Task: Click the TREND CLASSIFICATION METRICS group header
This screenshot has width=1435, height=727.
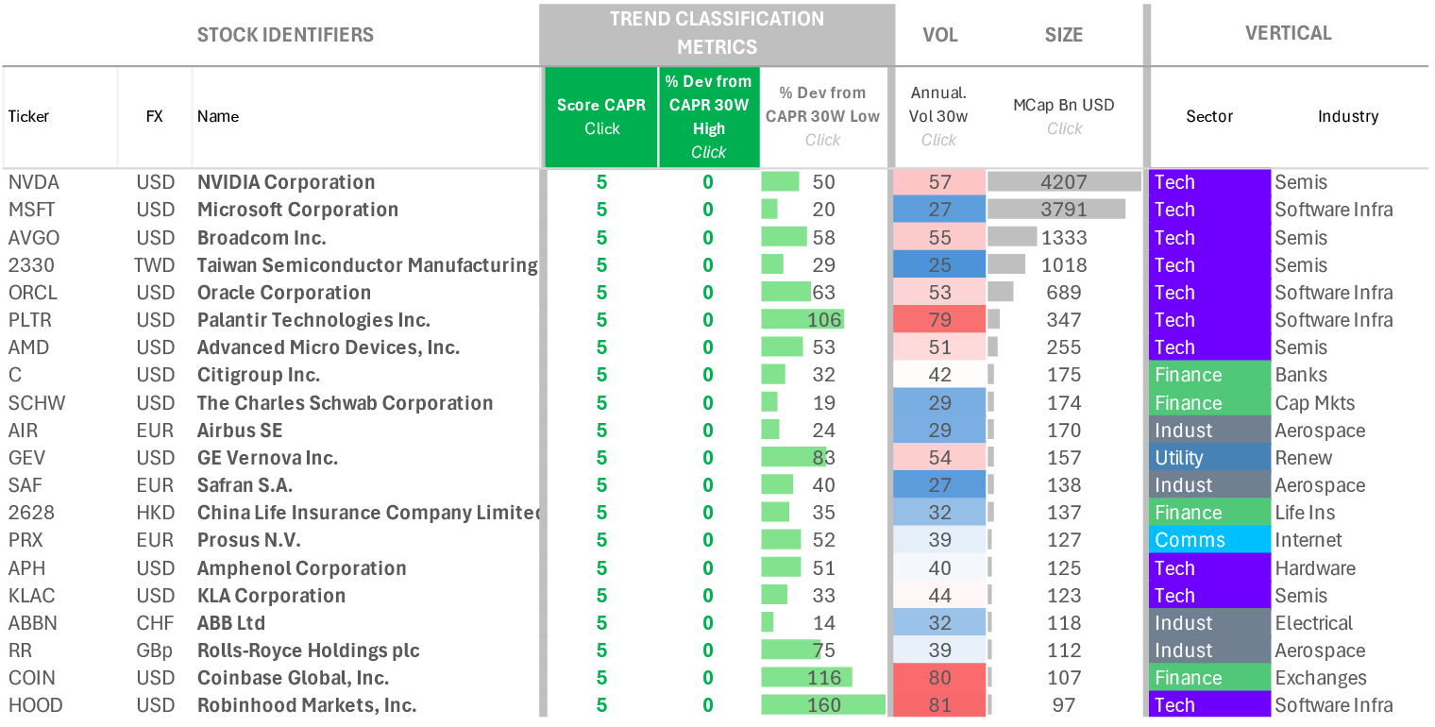Action: coord(717,33)
